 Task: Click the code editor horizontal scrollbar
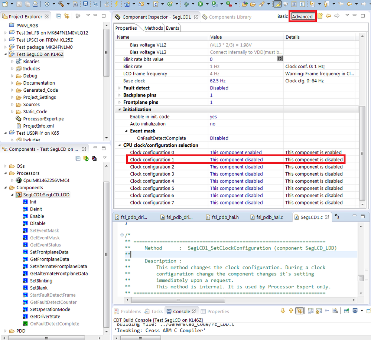click(178, 300)
